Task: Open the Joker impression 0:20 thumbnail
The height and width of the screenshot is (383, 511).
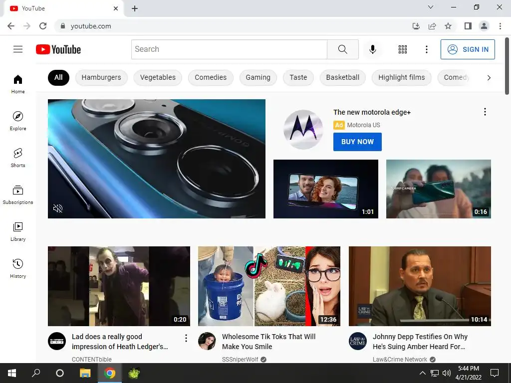Action: tap(119, 286)
